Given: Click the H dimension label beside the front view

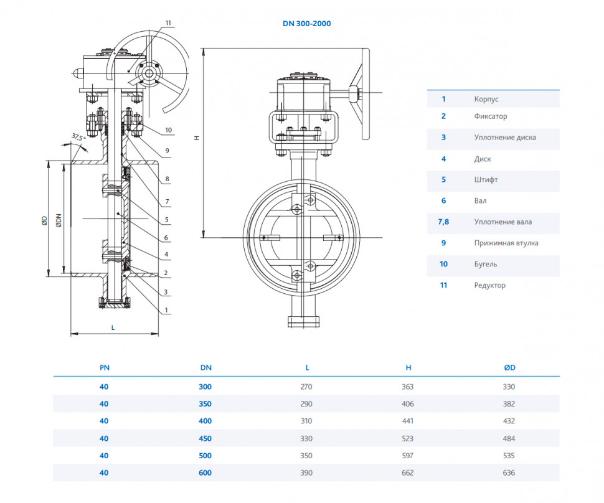Looking at the screenshot, I should 197,138.
